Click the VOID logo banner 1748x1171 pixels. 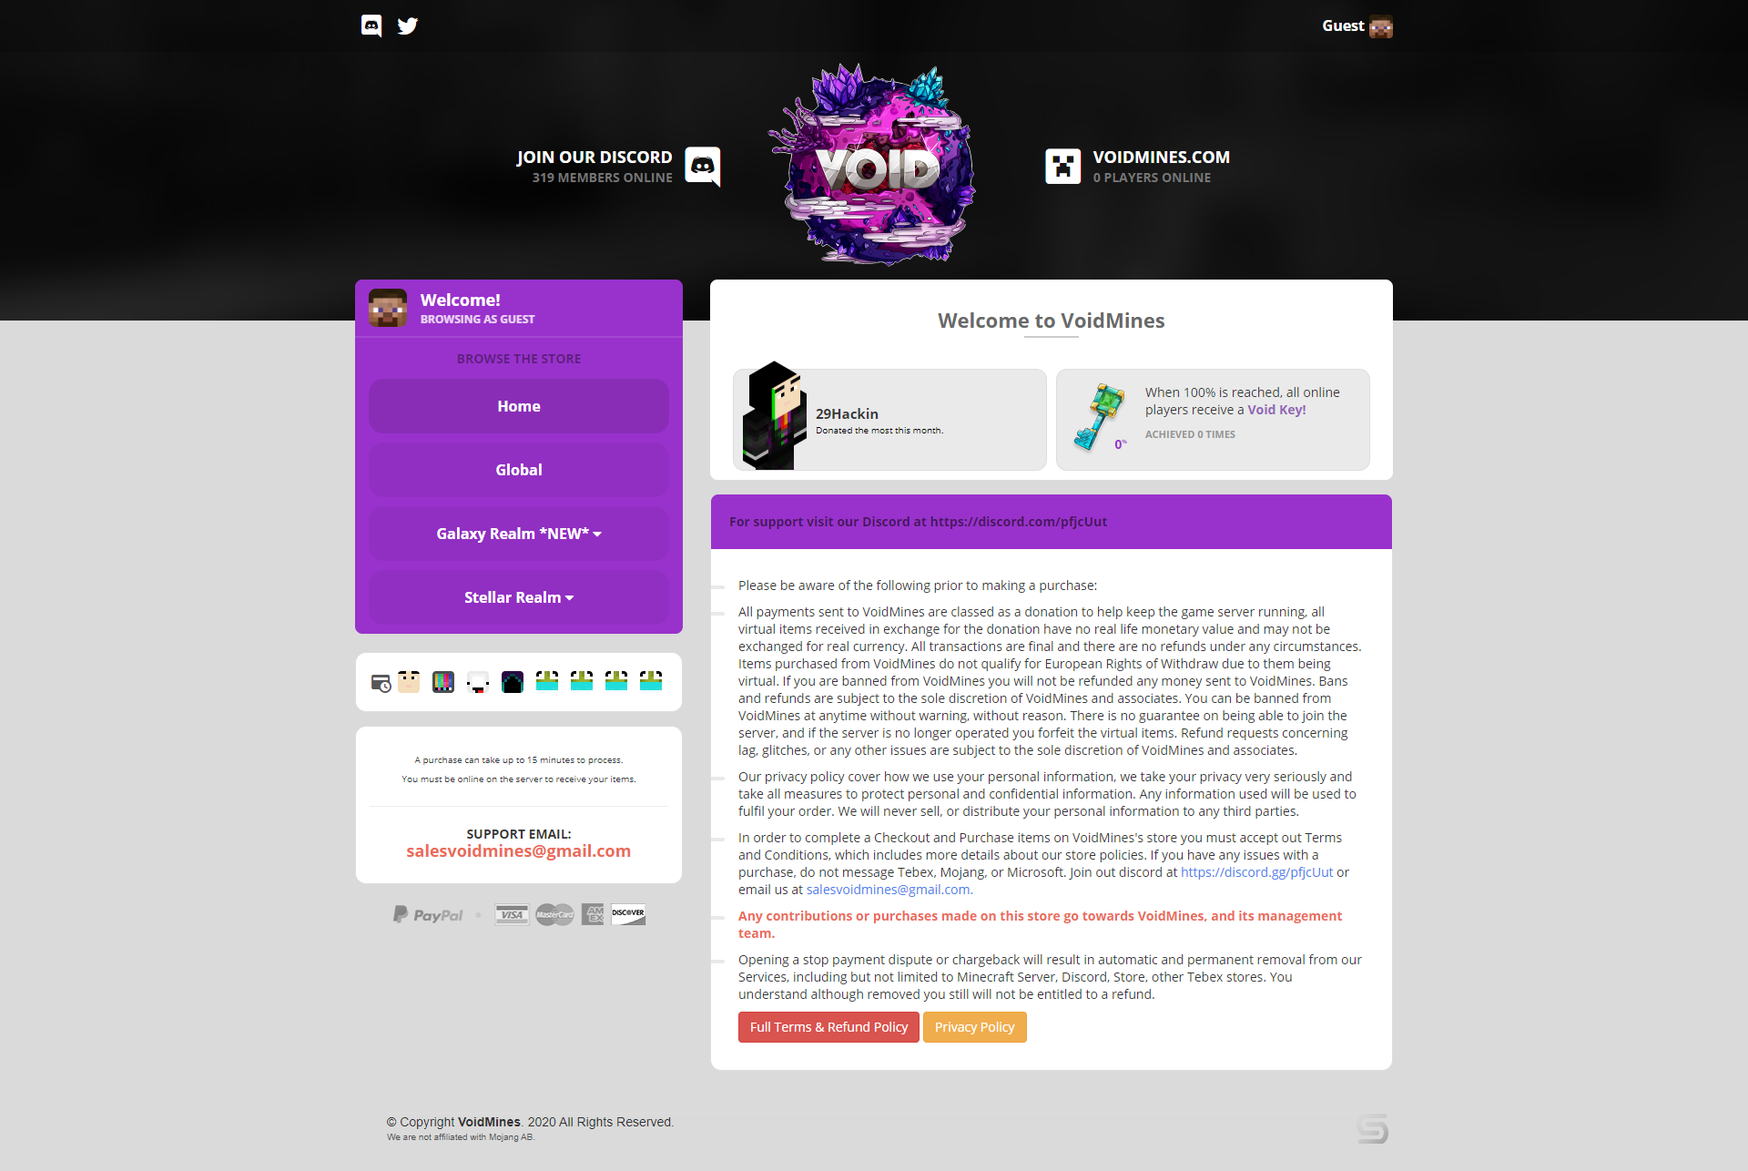click(874, 164)
